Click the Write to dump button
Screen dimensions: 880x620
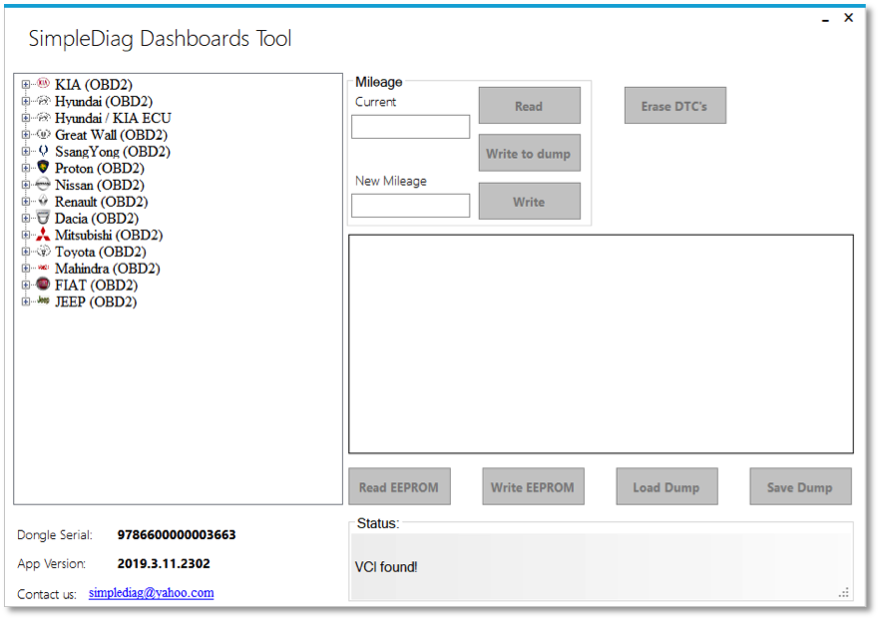coord(529,153)
